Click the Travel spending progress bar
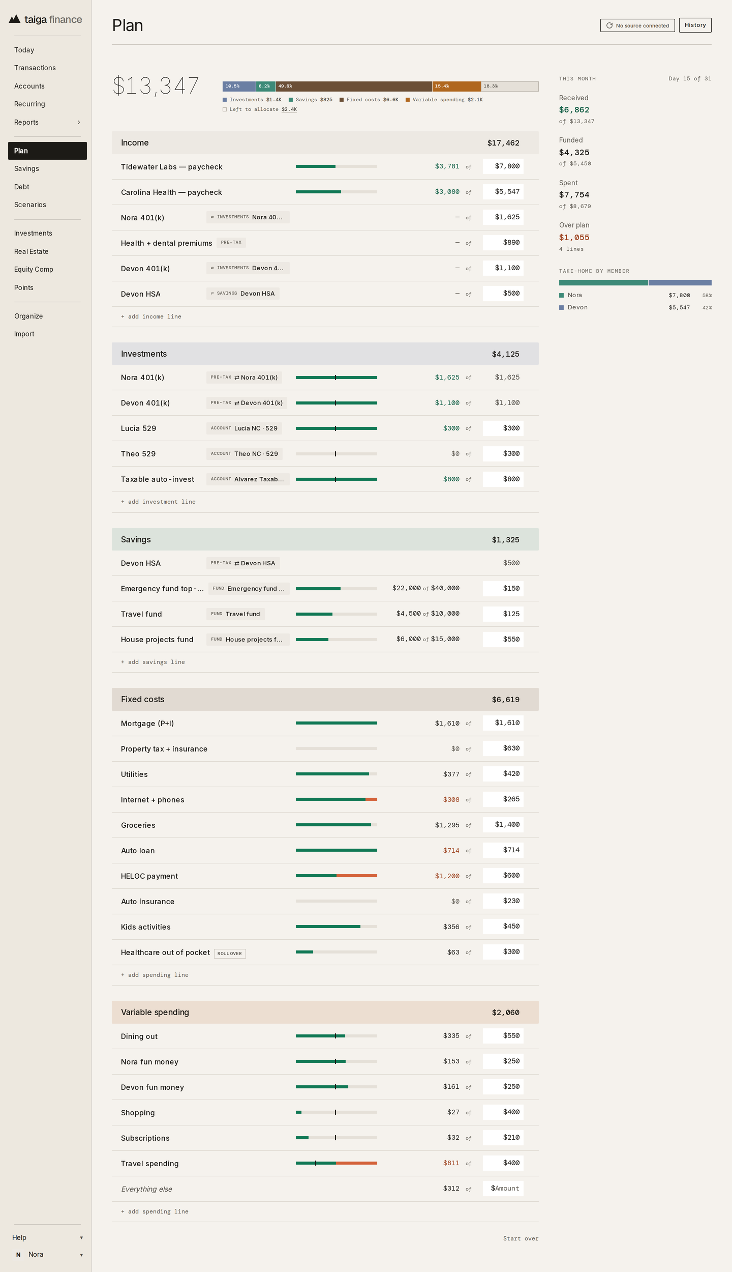Screen dimensions: 732x1272 (337, 1163)
